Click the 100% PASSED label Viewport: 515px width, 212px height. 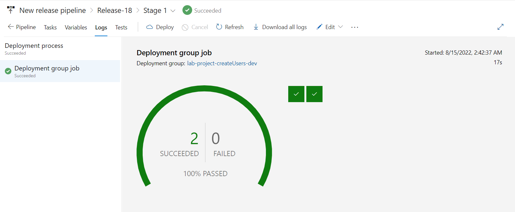(205, 174)
